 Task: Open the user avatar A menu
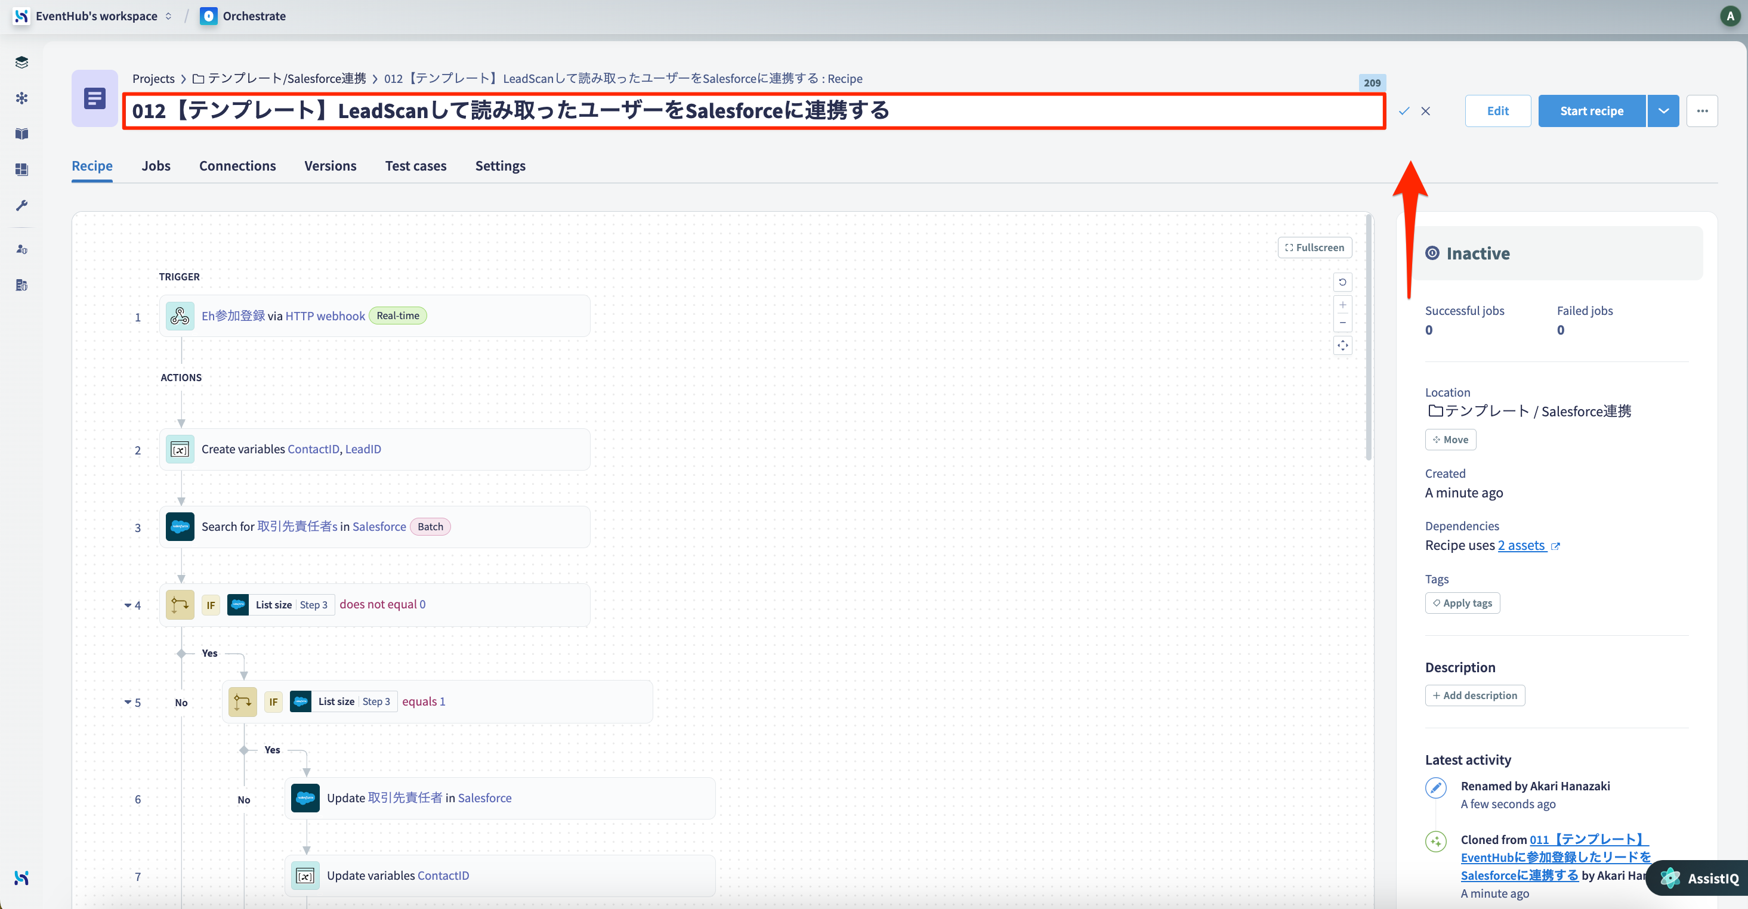point(1730,16)
